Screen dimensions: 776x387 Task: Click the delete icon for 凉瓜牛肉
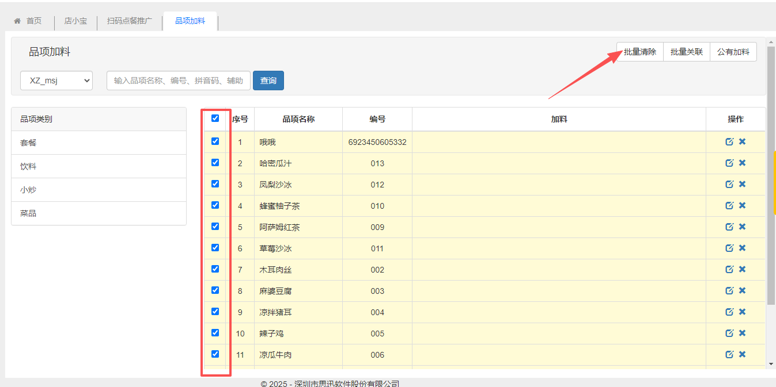coord(742,355)
